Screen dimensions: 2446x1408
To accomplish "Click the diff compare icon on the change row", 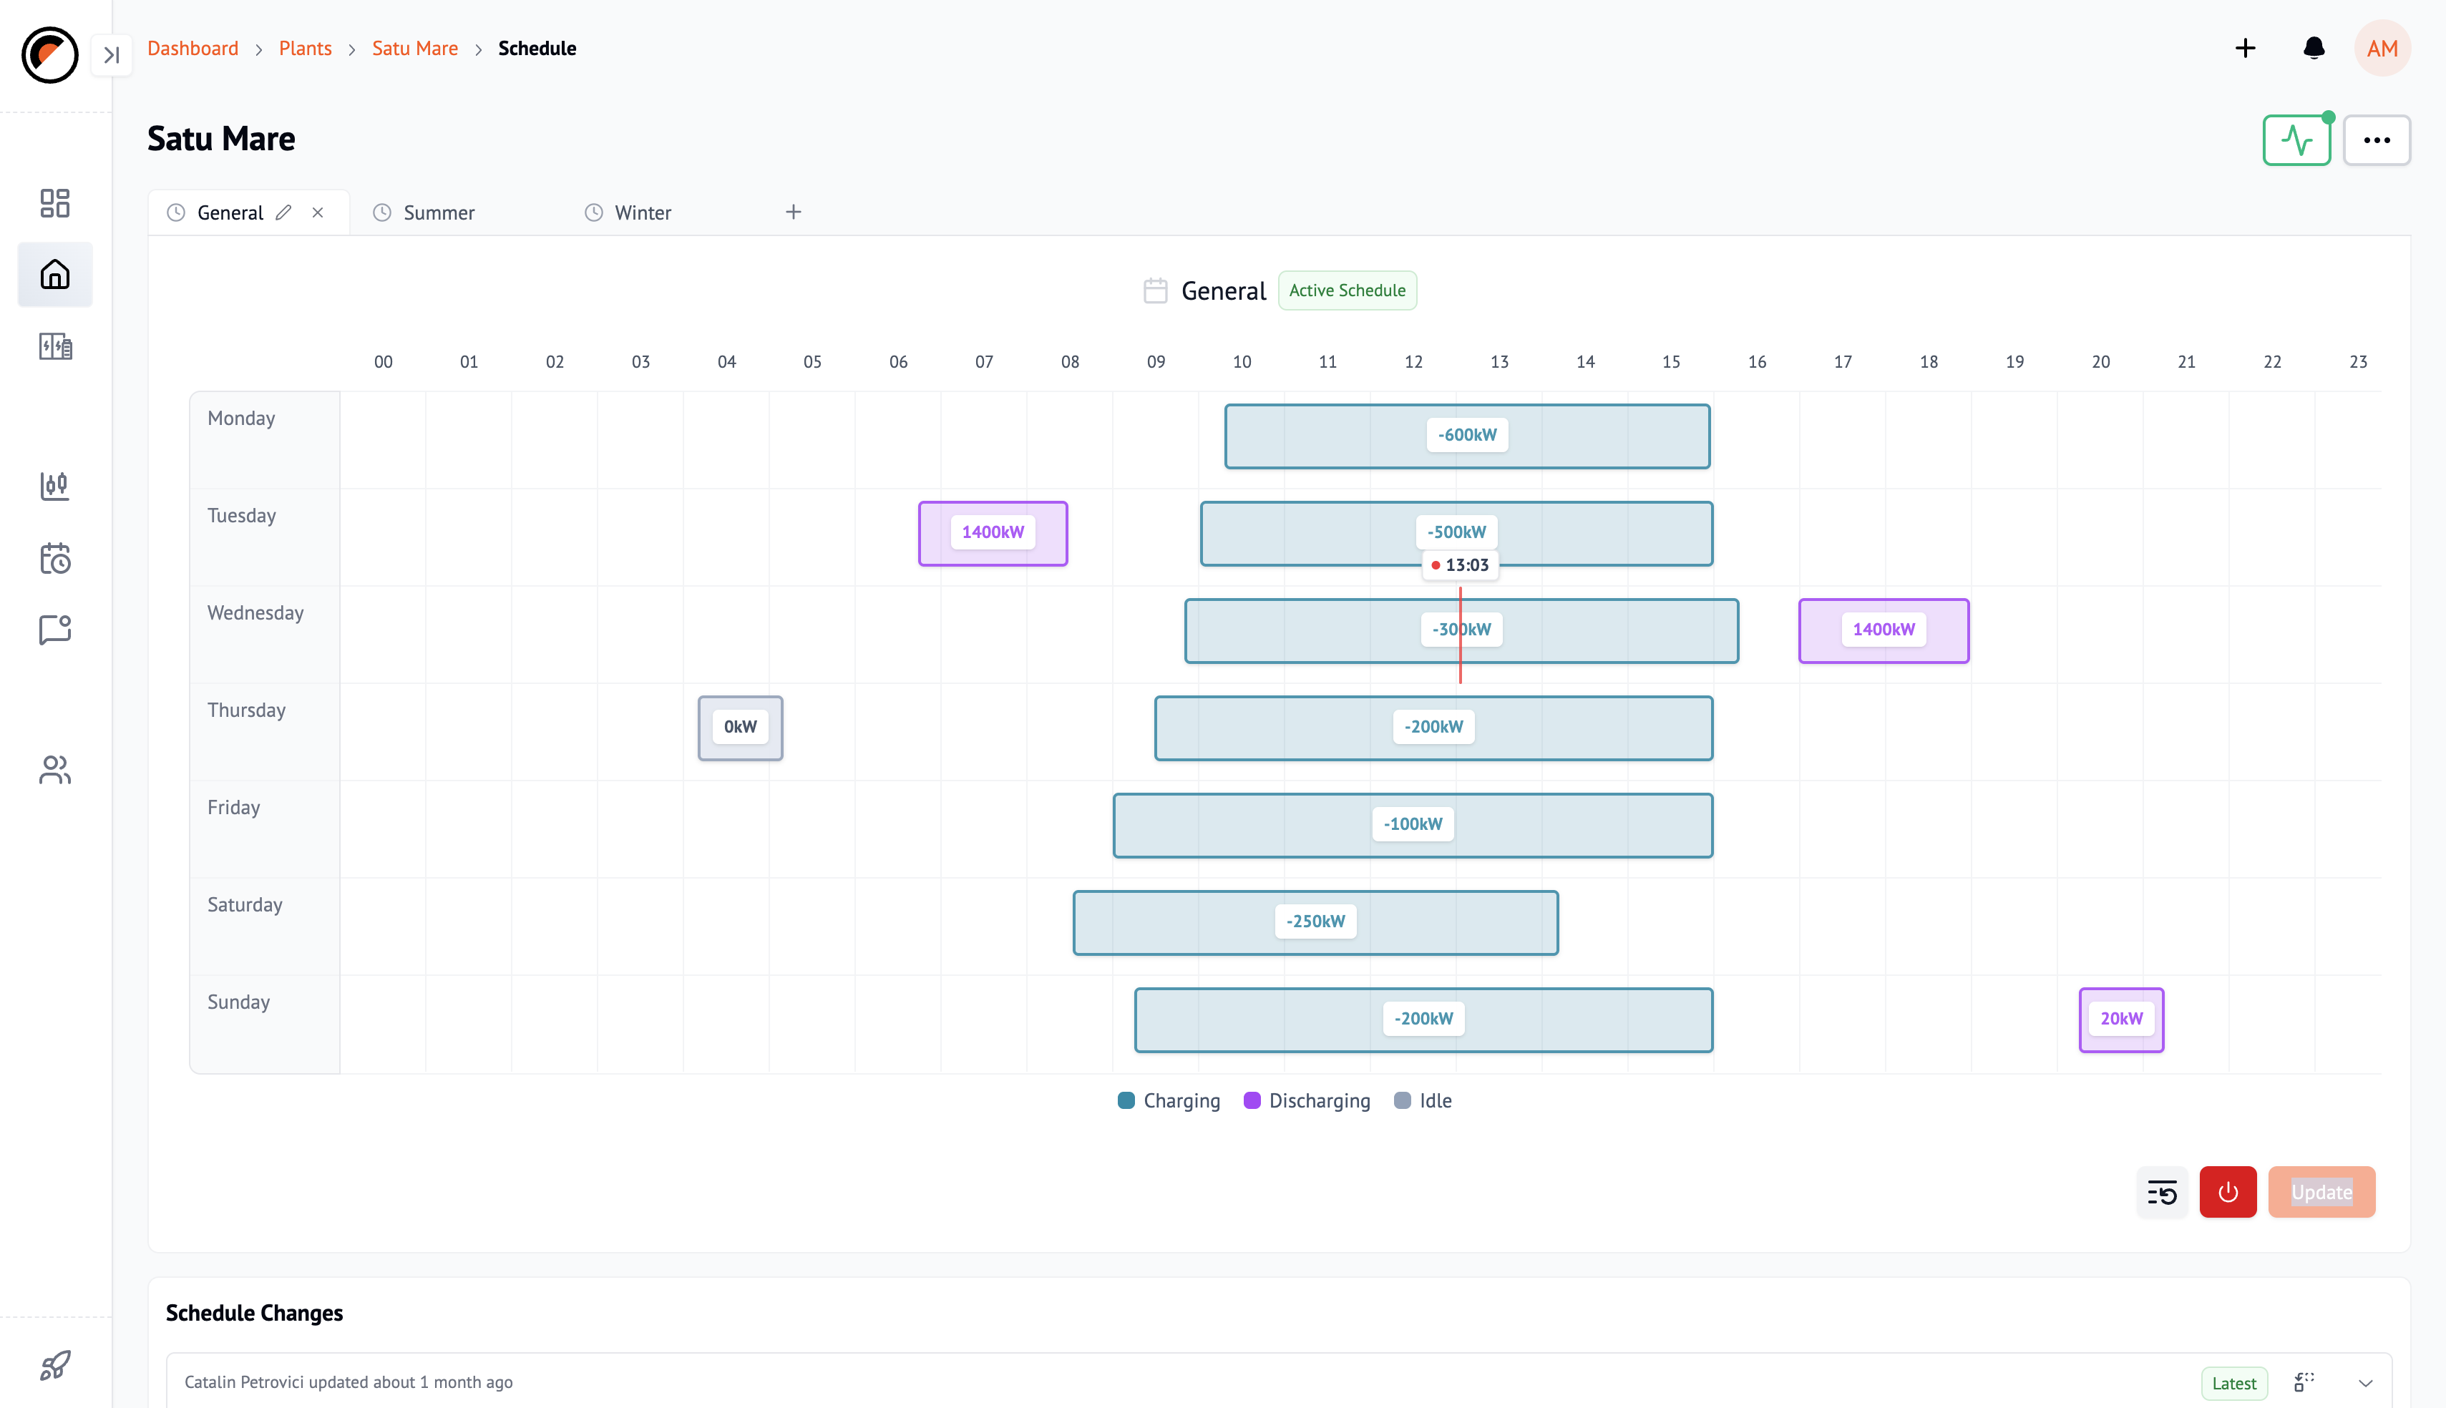I will tap(2304, 1382).
